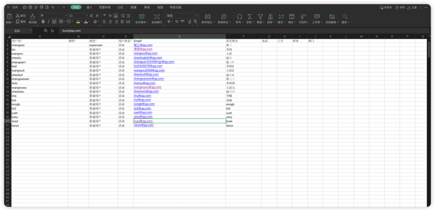Click the Merge and Center (合并居中) icon

[142, 17]
